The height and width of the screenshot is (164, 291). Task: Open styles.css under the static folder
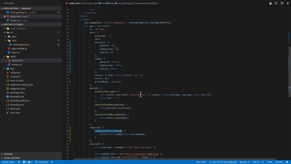[17, 65]
